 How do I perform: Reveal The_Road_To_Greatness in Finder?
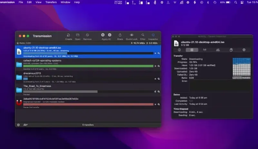159,91
